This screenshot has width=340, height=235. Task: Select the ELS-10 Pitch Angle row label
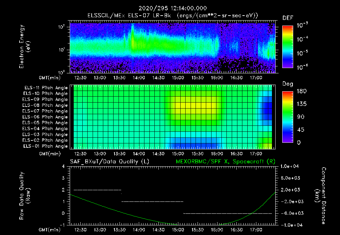[45, 94]
